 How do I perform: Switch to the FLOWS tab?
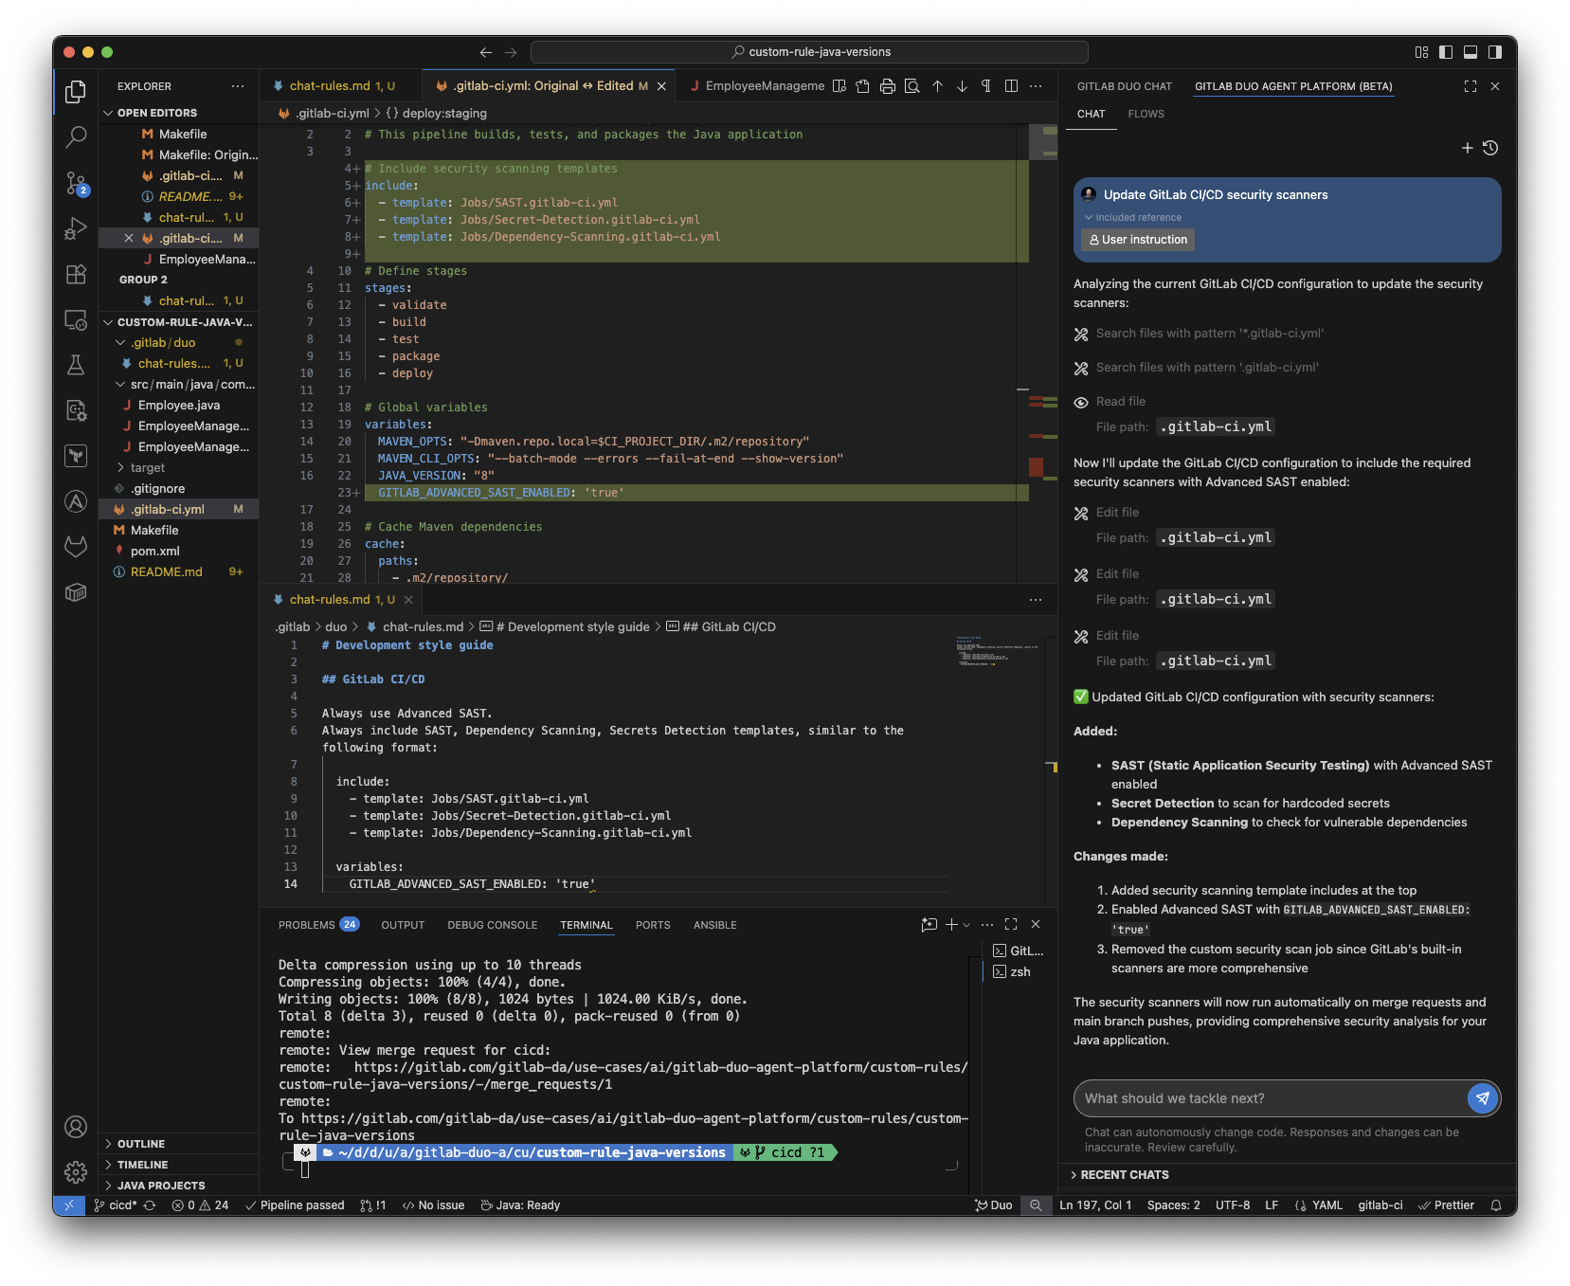1146,114
